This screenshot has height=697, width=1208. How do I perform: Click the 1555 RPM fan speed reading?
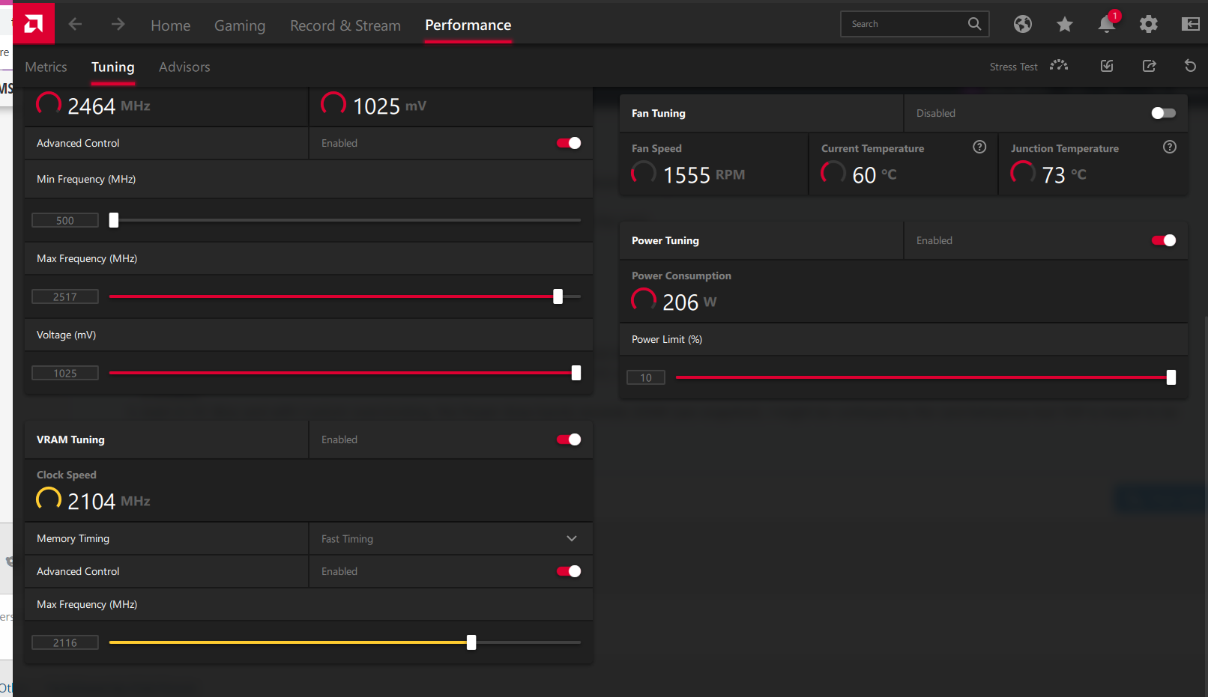pos(704,175)
